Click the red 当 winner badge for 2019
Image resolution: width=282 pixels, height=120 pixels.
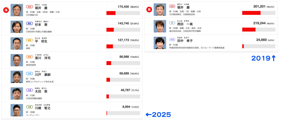click(x=149, y=10)
